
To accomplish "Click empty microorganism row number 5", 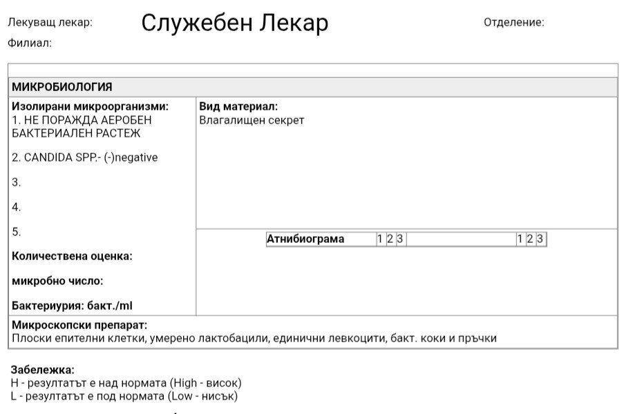I will click(x=17, y=232).
